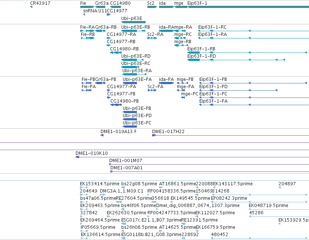Select the mge-RC transcript label

coord(183,34)
